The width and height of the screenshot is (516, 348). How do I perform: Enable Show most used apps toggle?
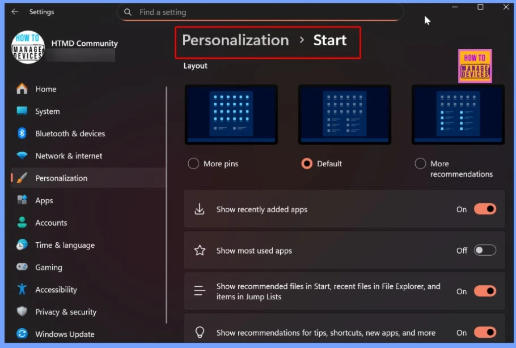485,250
